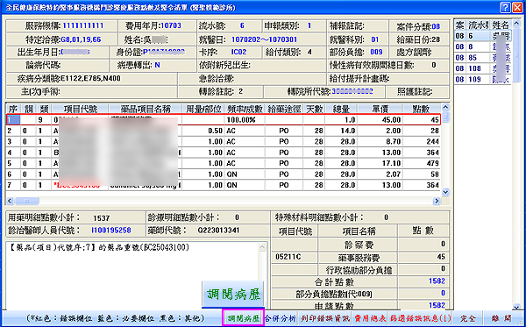
Task: Click the drug table scroll-down arrow
Action: pyautogui.click(x=445, y=193)
